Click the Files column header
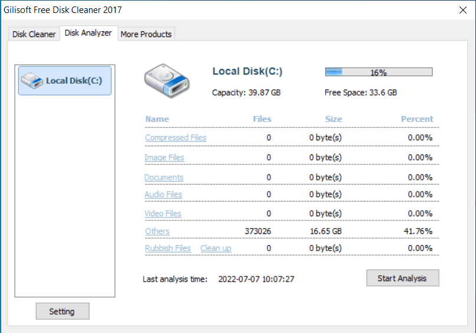Screen dimensions: 476x333 (262, 119)
